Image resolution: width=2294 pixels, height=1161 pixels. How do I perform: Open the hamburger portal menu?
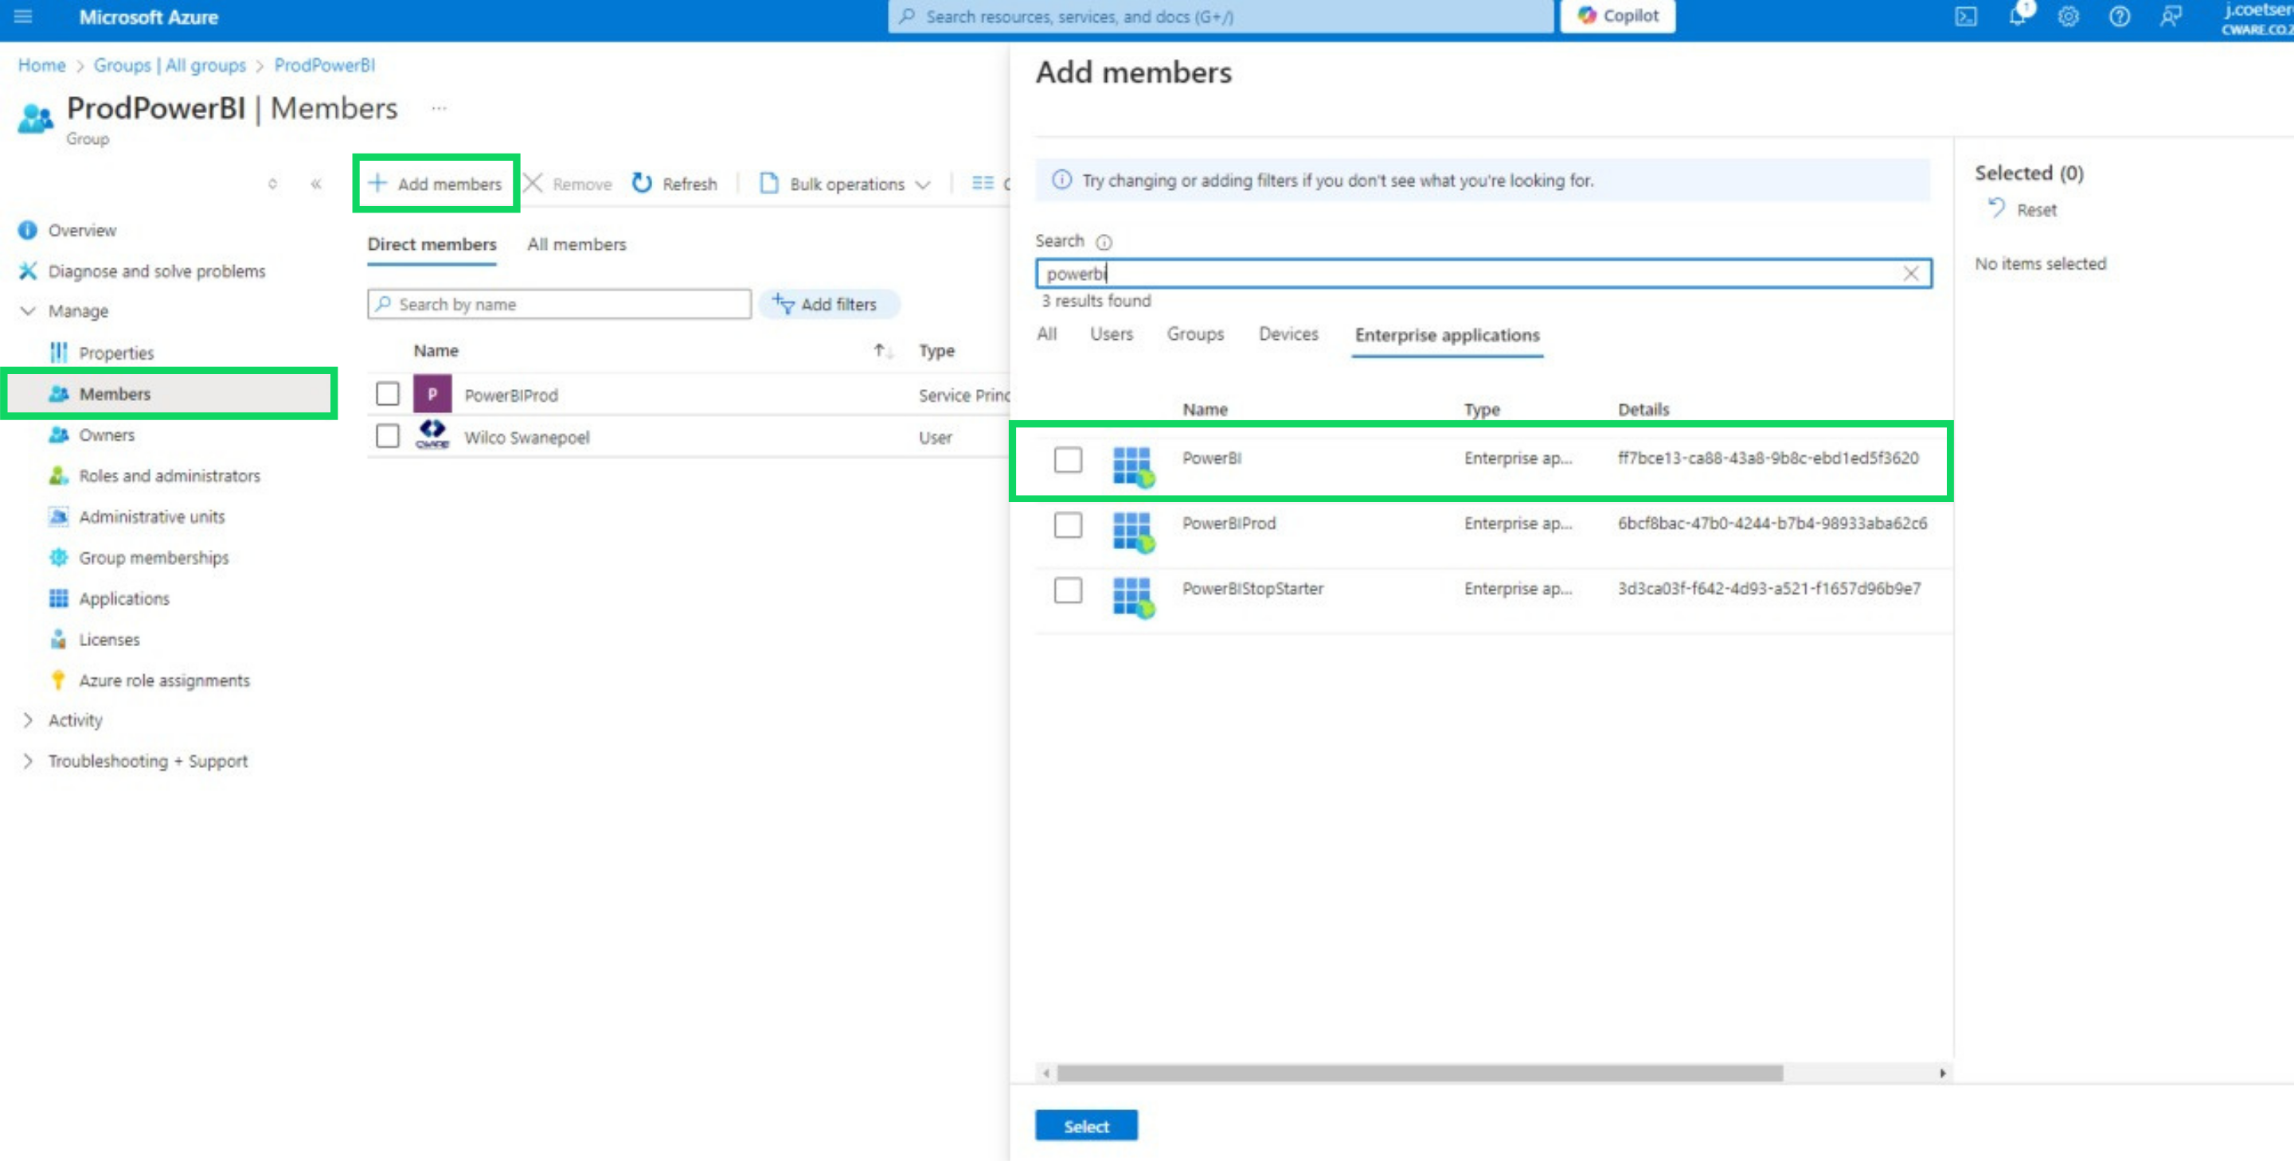(x=23, y=17)
